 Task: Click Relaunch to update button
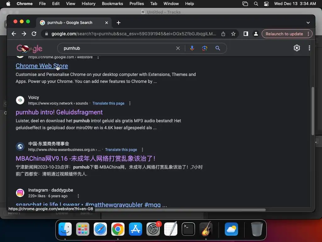[x=284, y=34]
